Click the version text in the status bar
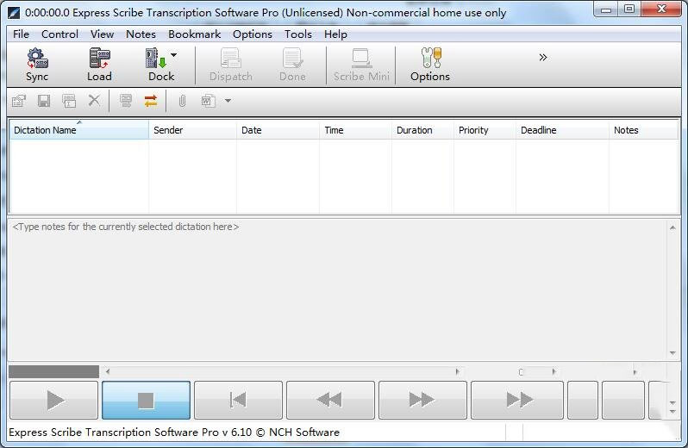This screenshot has height=448, width=688. pyautogui.click(x=174, y=432)
